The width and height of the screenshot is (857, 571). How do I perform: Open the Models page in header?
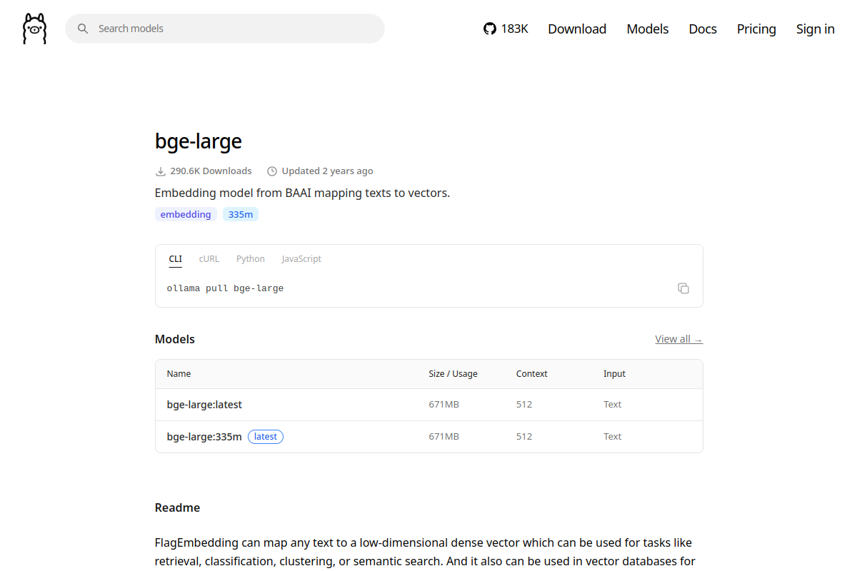648,29
